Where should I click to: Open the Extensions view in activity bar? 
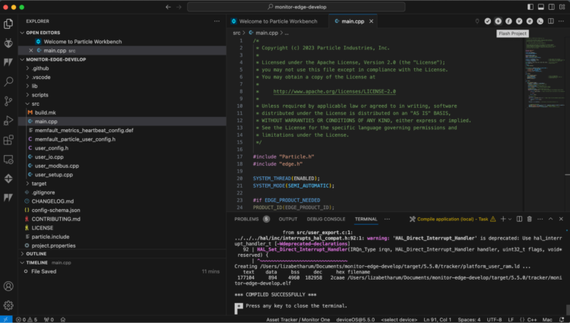(9, 140)
